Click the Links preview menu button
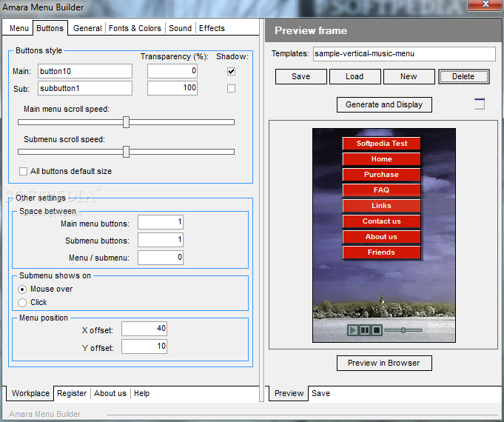 tap(382, 206)
